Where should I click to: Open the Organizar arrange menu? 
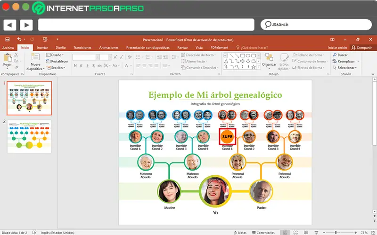click(x=269, y=61)
